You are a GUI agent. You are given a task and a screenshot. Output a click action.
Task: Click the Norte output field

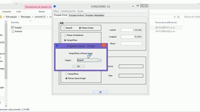131,66
